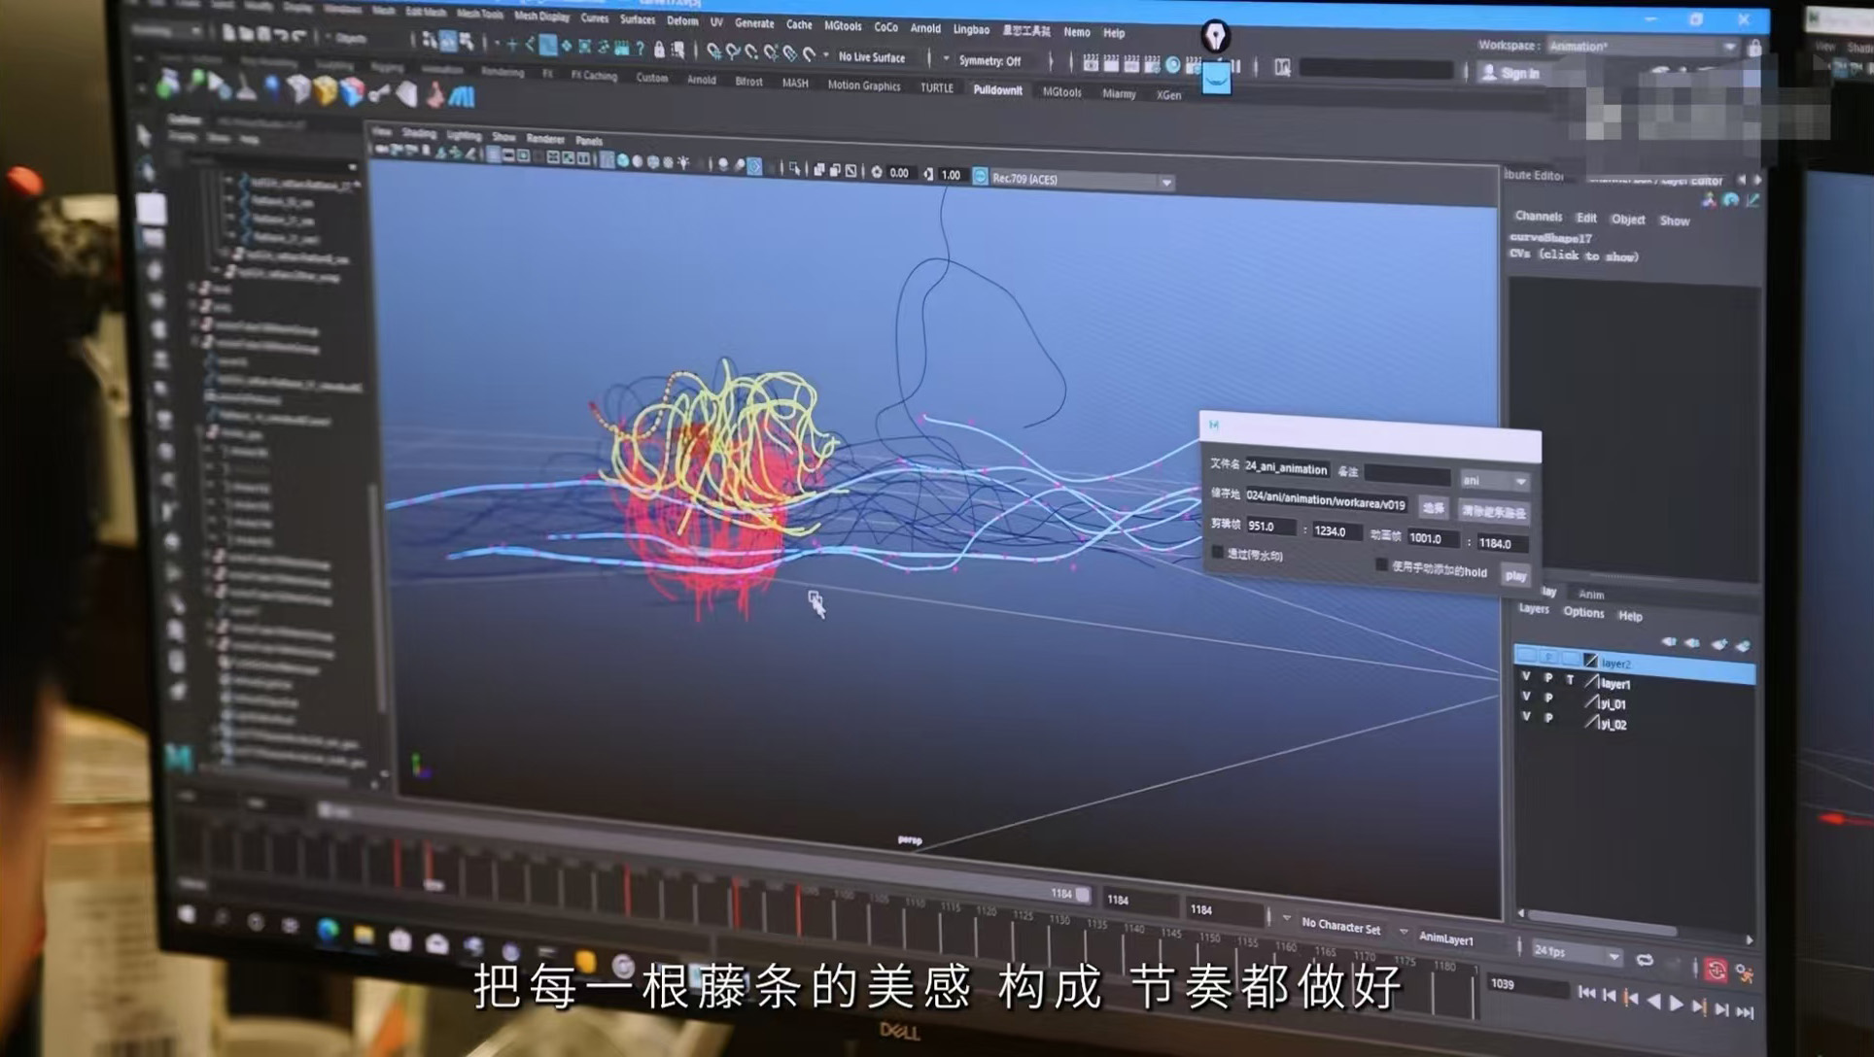Open the Generate menu
The image size is (1874, 1057).
[754, 22]
